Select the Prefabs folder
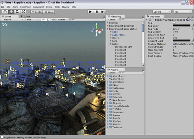 pyautogui.click(x=116, y=109)
